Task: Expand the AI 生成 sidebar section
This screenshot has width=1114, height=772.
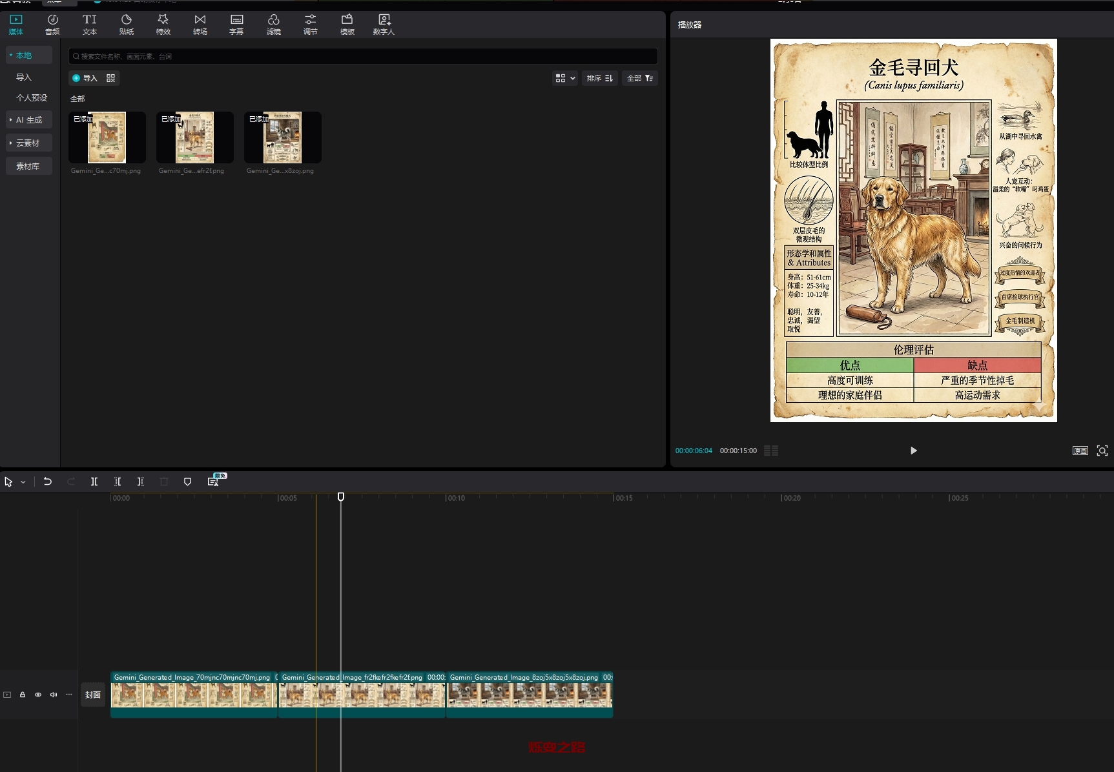Action: [28, 120]
